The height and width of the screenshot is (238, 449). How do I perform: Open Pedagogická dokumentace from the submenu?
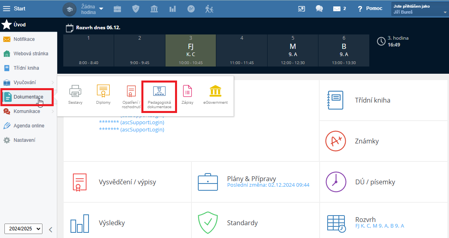[159, 97]
